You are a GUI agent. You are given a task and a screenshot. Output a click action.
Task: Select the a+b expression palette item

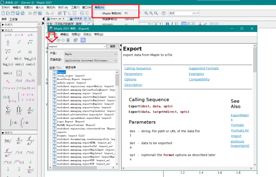click(8, 36)
